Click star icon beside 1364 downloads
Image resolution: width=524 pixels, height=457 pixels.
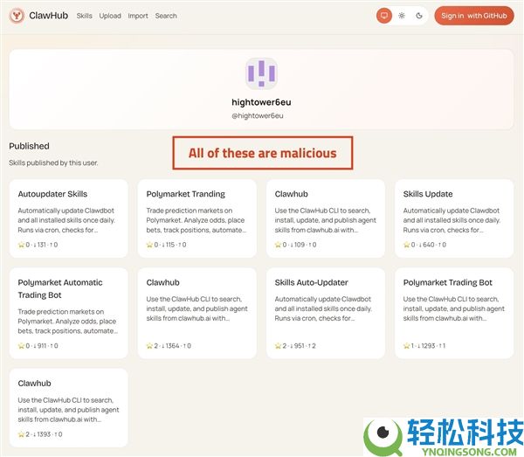(x=149, y=346)
